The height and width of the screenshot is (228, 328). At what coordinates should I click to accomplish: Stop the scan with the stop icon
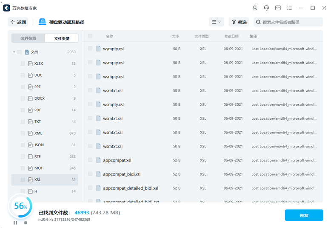26,222
